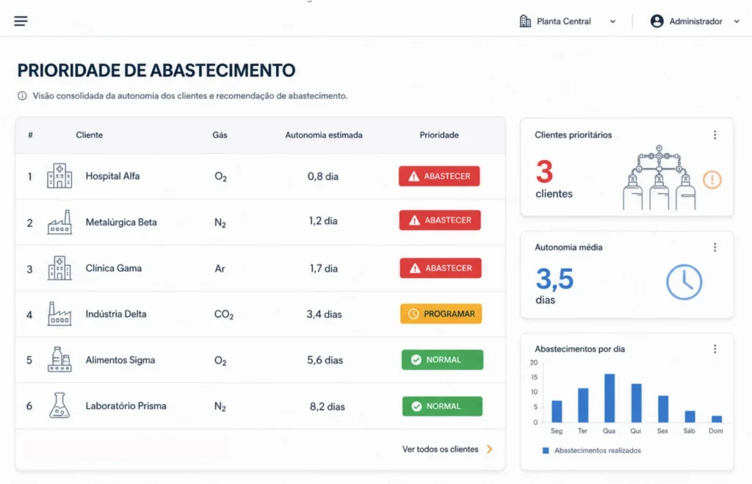Open the Clientes prioritários card options menu

pyautogui.click(x=715, y=135)
